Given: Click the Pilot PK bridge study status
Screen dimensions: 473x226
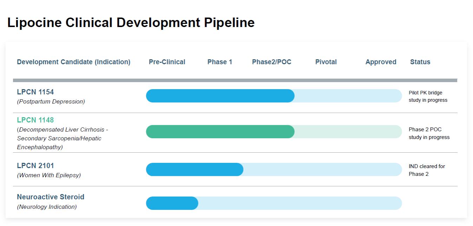Looking at the screenshot, I should click(x=428, y=97).
